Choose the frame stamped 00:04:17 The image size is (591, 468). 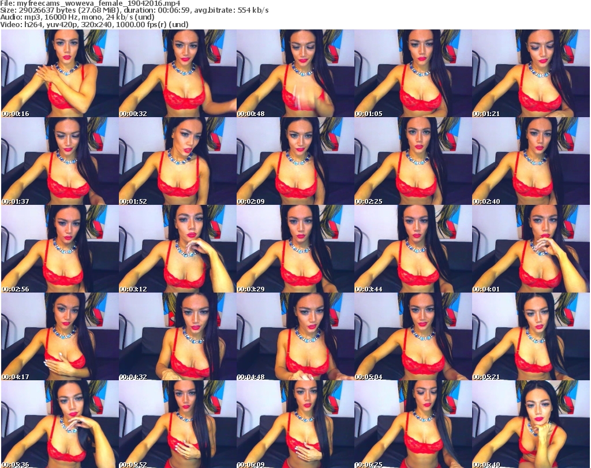[60, 337]
